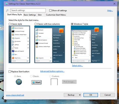The height and width of the screenshot is (104, 119).
Task: Click the Classic Shell title bar icon
Action: (x=7, y=4)
